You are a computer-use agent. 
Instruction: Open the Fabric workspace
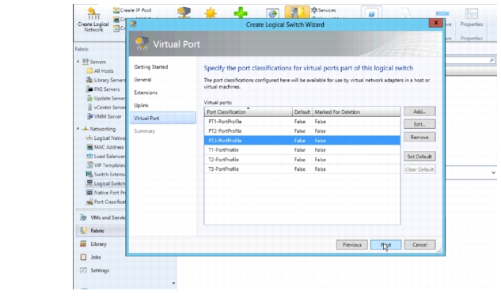click(x=101, y=231)
